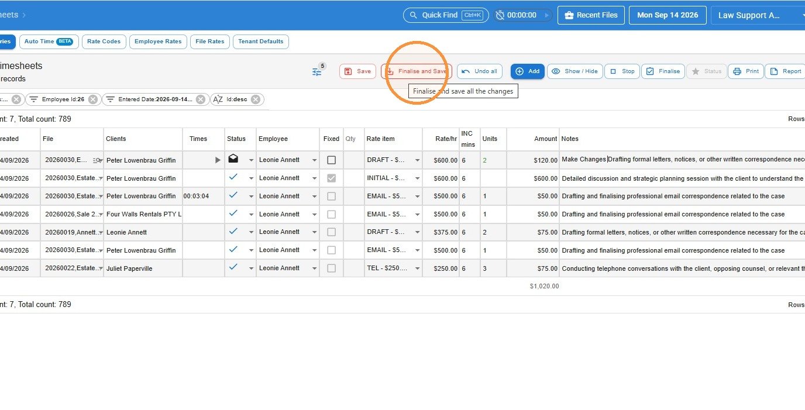Click status checkmark in 00:03:04 row

[x=233, y=195]
